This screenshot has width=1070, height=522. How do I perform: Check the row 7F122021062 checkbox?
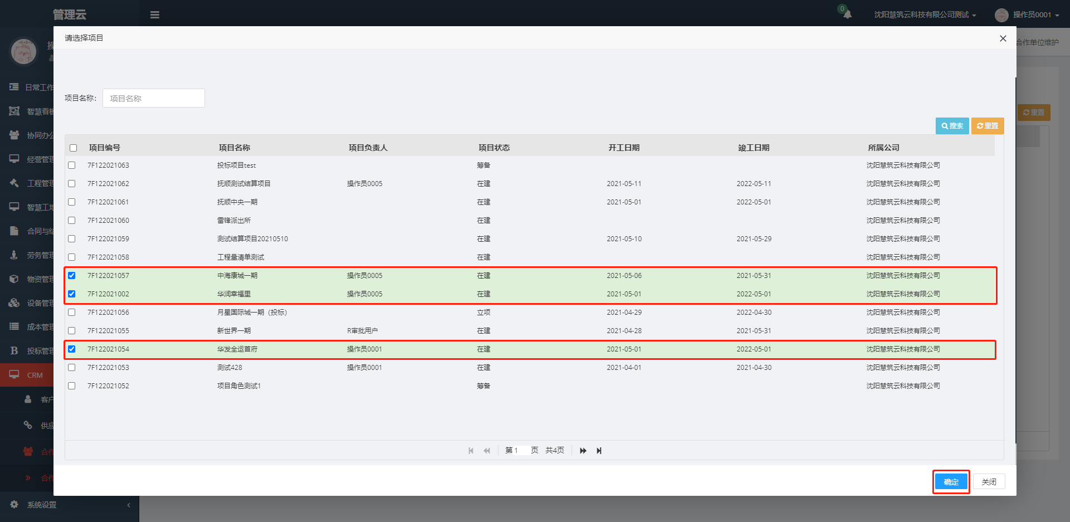[x=71, y=184]
